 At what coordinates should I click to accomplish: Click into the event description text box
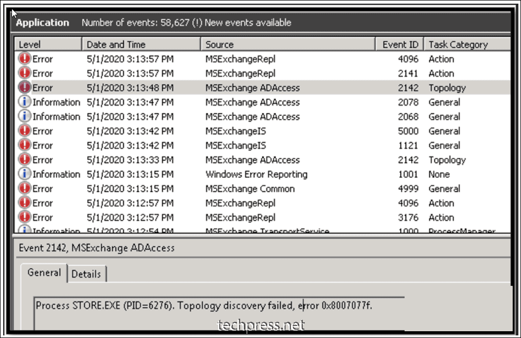pyautogui.click(x=219, y=313)
